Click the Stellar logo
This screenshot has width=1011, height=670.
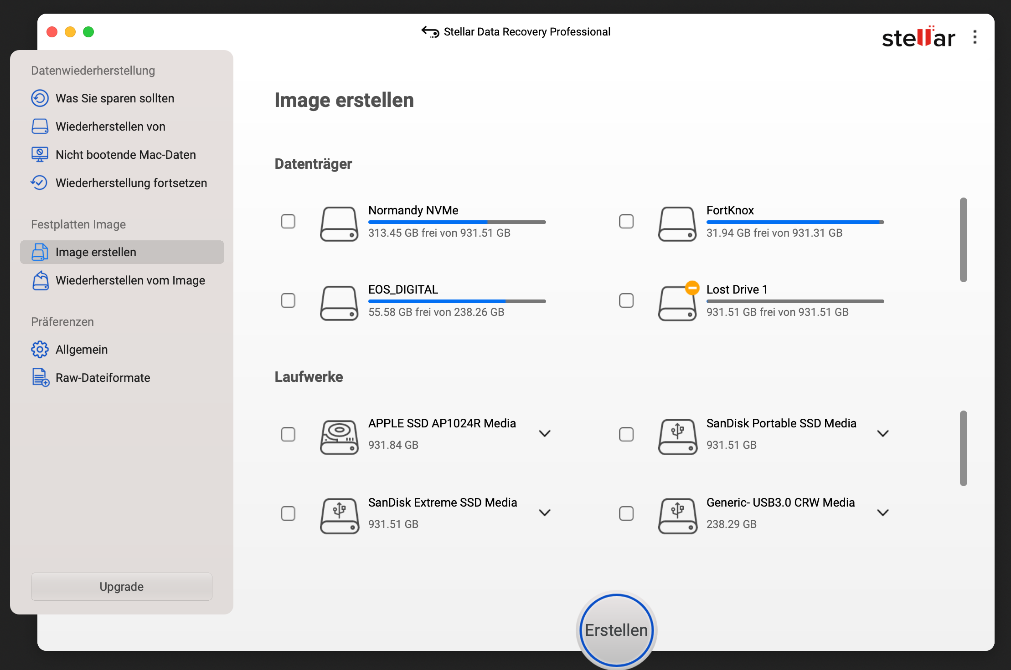tap(918, 37)
